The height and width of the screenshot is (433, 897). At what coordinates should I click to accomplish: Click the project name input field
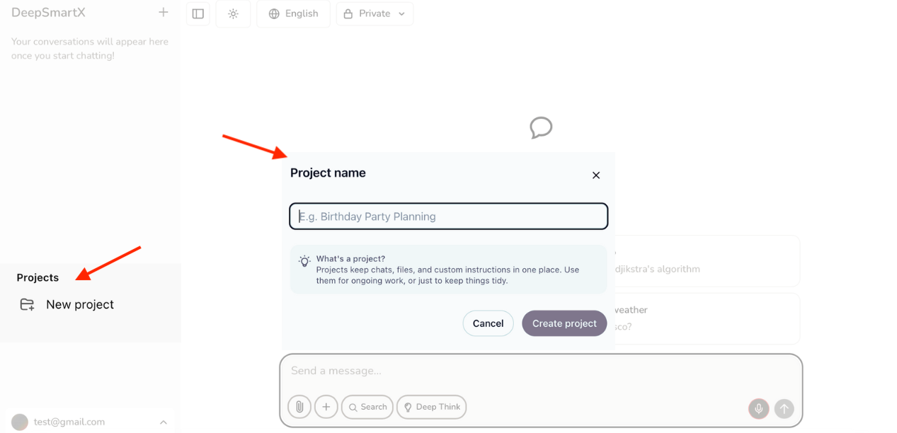(448, 216)
